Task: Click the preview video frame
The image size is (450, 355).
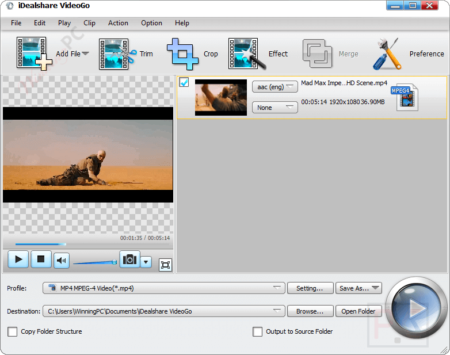Action: [88, 155]
